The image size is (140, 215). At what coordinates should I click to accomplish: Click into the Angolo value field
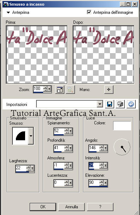94,148
